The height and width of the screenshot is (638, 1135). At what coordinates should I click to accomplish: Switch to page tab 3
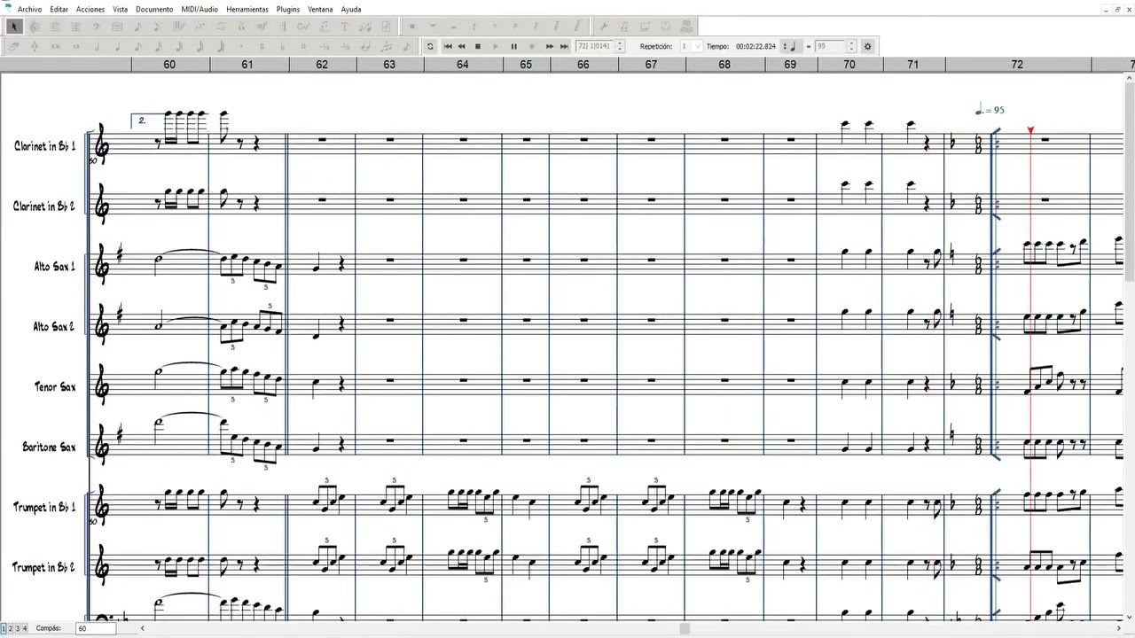(18, 628)
